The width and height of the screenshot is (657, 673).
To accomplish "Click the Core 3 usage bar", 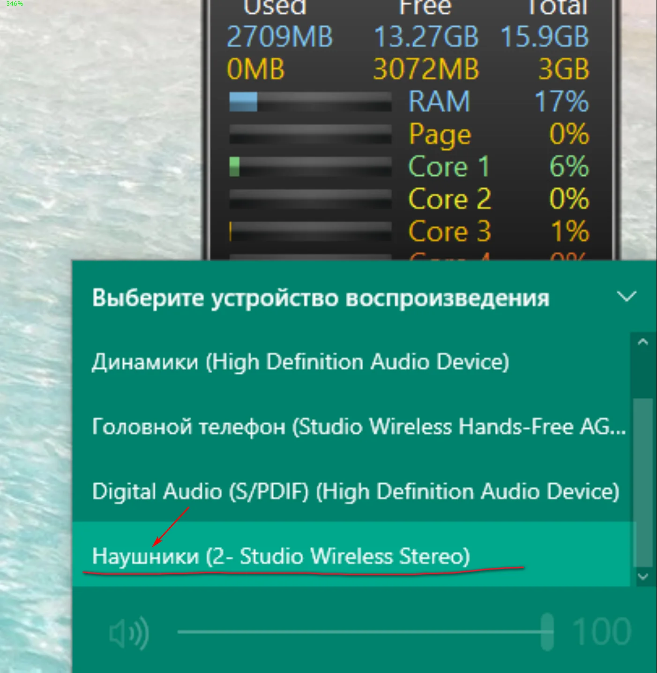I will (x=310, y=232).
